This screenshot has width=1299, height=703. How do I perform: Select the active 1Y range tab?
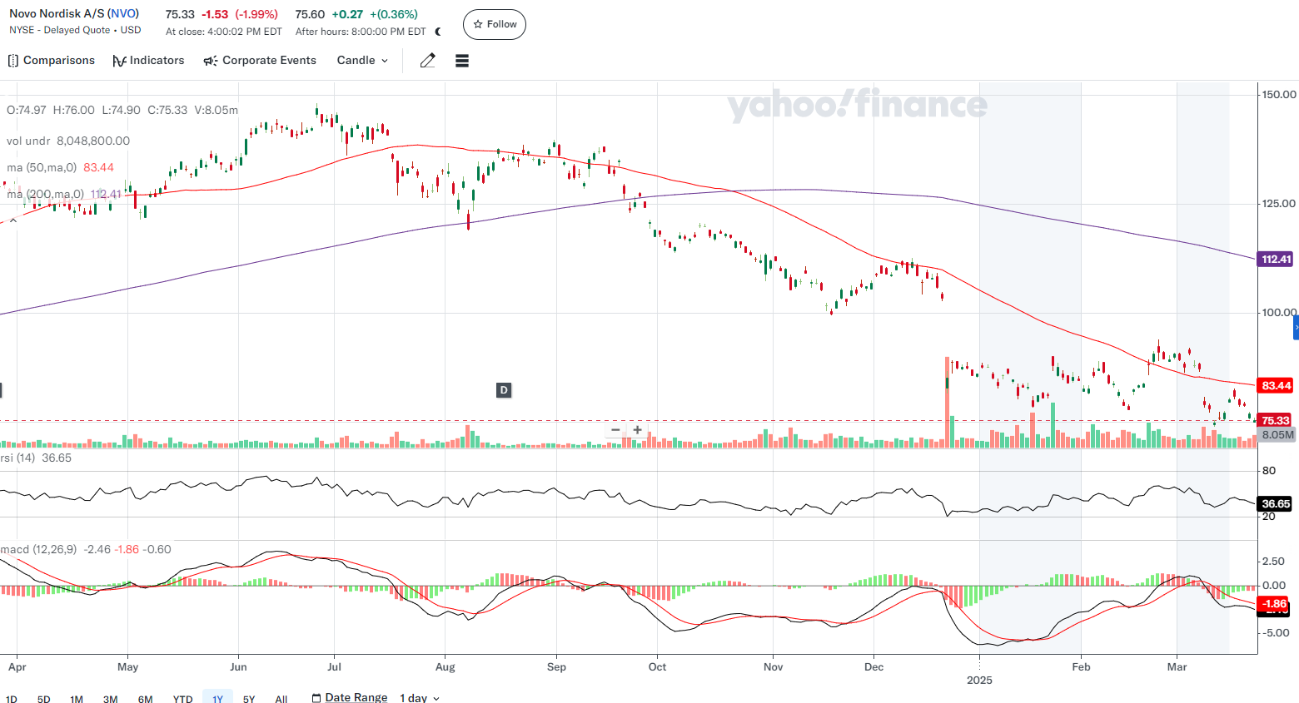click(x=217, y=699)
